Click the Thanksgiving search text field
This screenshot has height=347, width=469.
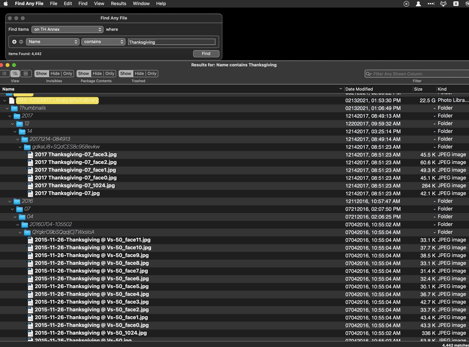click(171, 42)
